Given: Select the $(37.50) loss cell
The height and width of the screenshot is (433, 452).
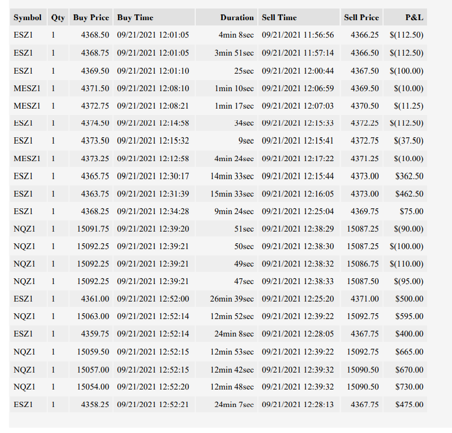Looking at the screenshot, I should tap(405, 141).
